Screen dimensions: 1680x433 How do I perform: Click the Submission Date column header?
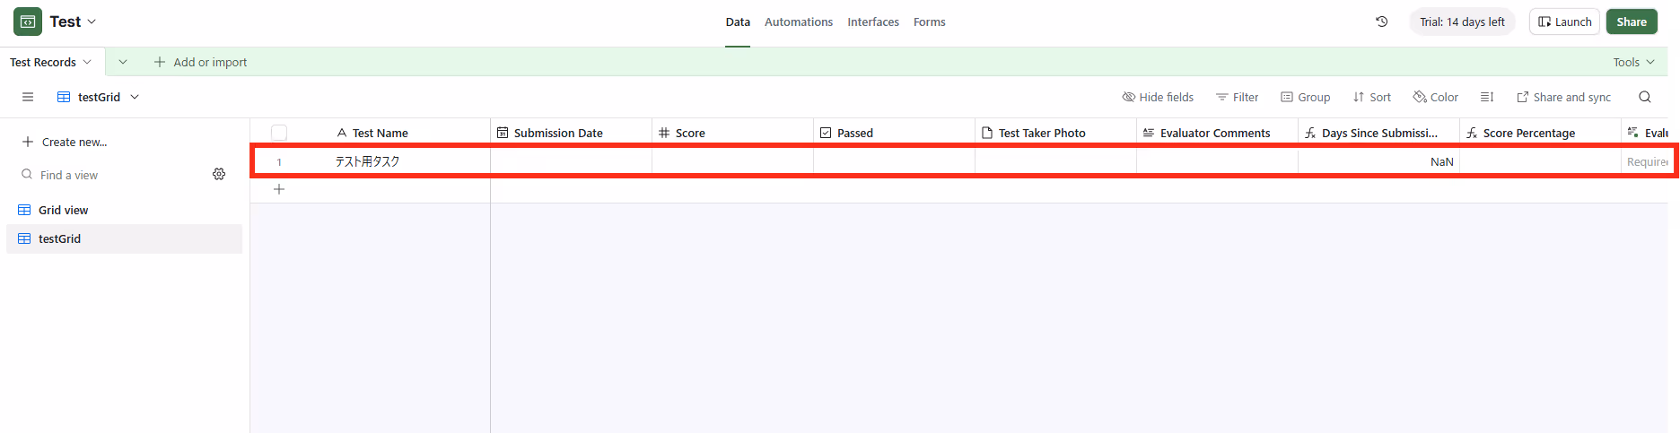[571, 133]
